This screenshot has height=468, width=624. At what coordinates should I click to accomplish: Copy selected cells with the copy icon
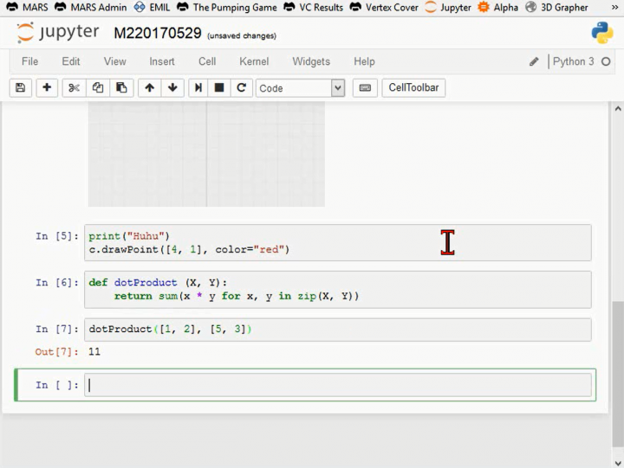click(97, 87)
